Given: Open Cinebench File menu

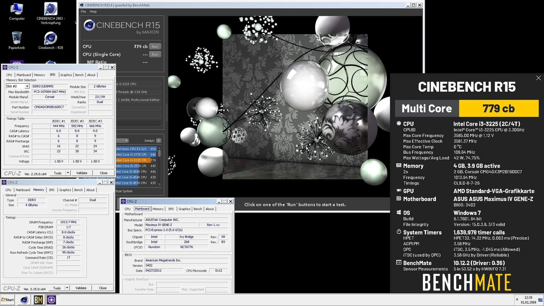Looking at the screenshot, I should pos(83,12).
